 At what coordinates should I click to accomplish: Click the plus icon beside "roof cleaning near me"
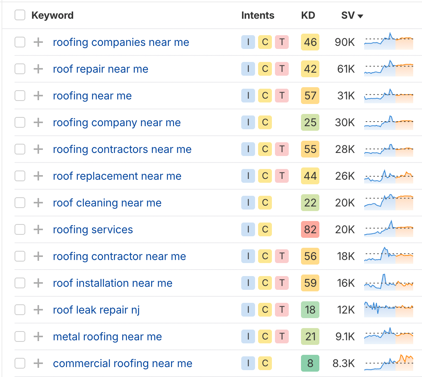(38, 203)
